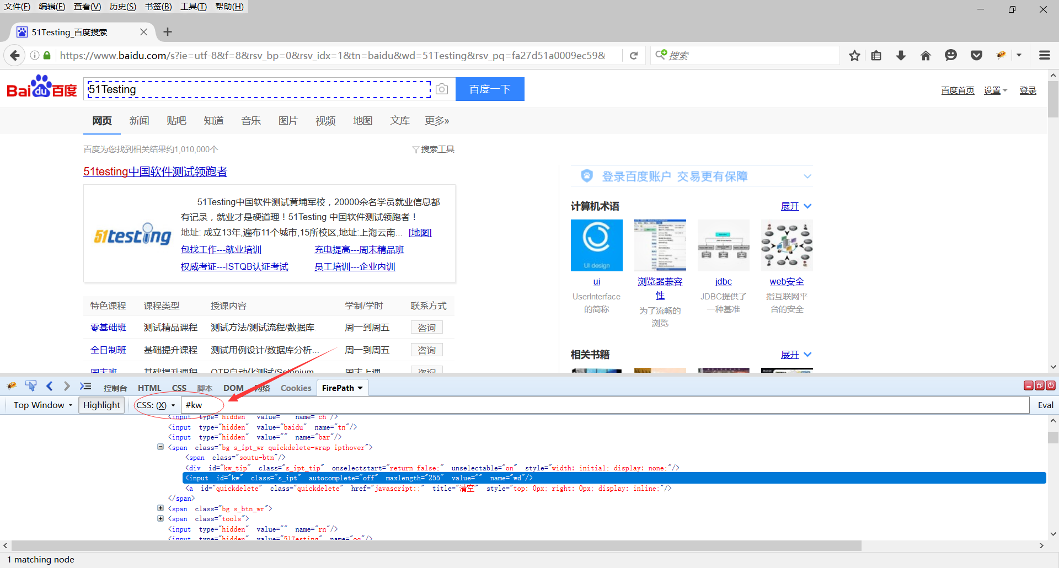
Task: Collapse the span bg s_ipt_wr tree node
Action: tap(161, 447)
